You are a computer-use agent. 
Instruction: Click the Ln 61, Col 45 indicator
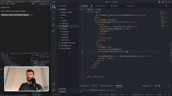pyautogui.click(x=103, y=95)
